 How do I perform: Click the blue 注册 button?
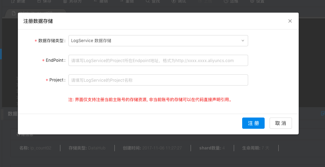pos(253,123)
